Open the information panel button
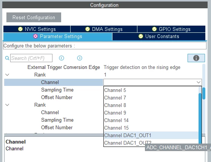Image resolution: width=211 pixels, height=162 pixels. coord(196,58)
